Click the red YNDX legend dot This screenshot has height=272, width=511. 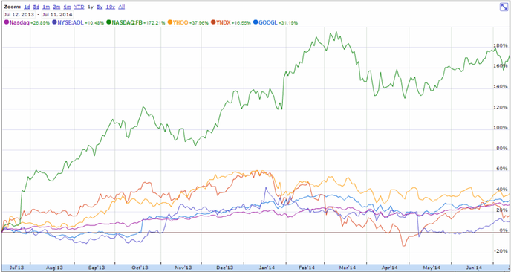(213, 22)
